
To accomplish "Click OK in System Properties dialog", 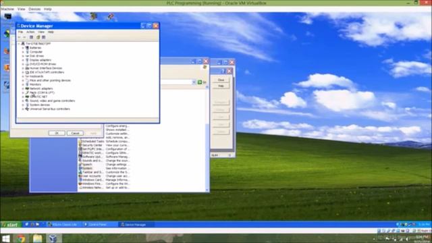I will tap(57, 133).
